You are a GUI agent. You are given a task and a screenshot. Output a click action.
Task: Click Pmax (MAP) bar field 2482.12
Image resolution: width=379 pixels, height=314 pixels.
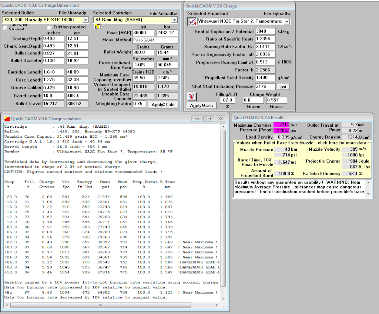[167, 33]
